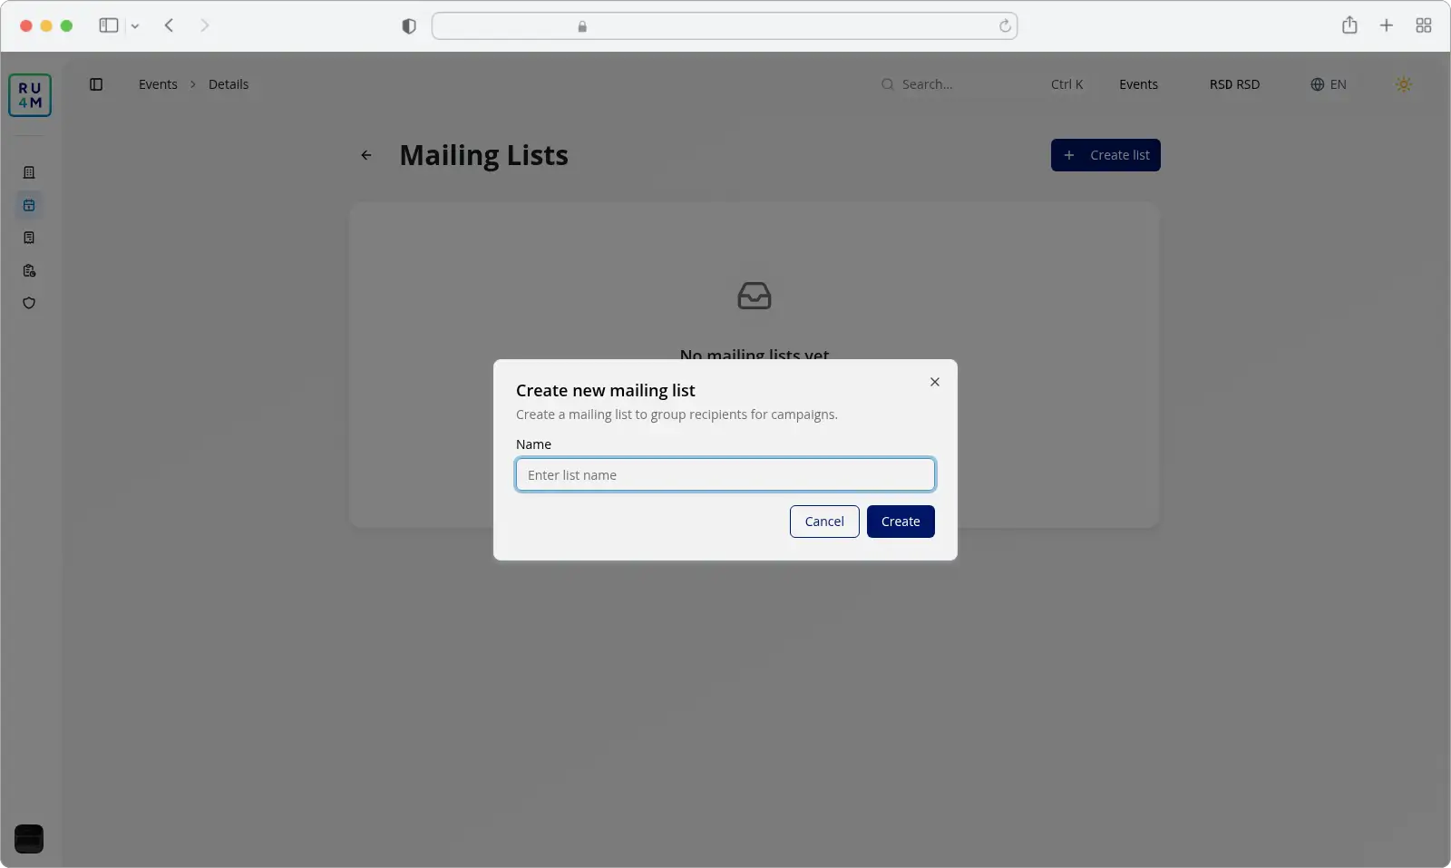This screenshot has width=1451, height=868.
Task: Show Safari tab overview grid
Action: pyautogui.click(x=1424, y=25)
